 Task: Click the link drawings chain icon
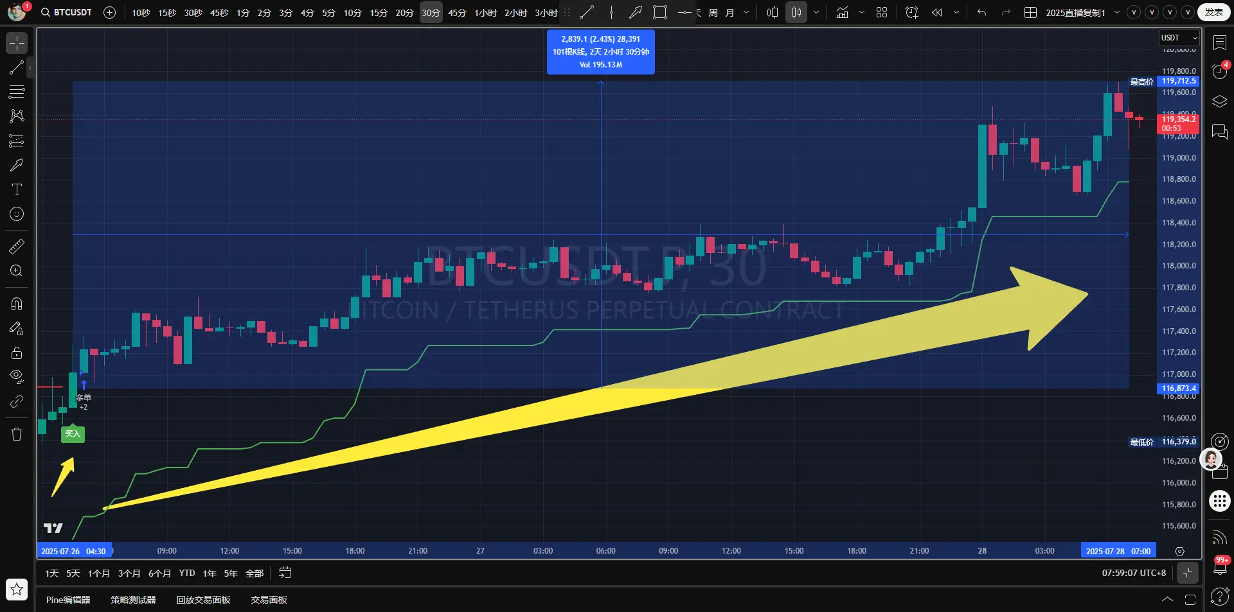point(17,401)
